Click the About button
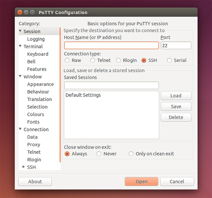This screenshot has height=198, width=212. [x=35, y=181]
